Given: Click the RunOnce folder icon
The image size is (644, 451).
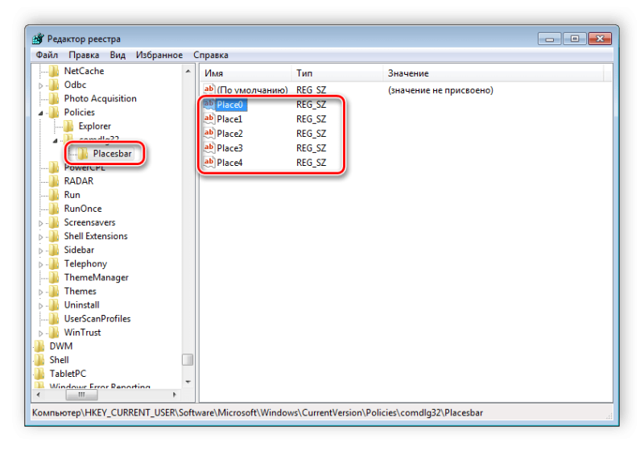Looking at the screenshot, I should (54, 209).
